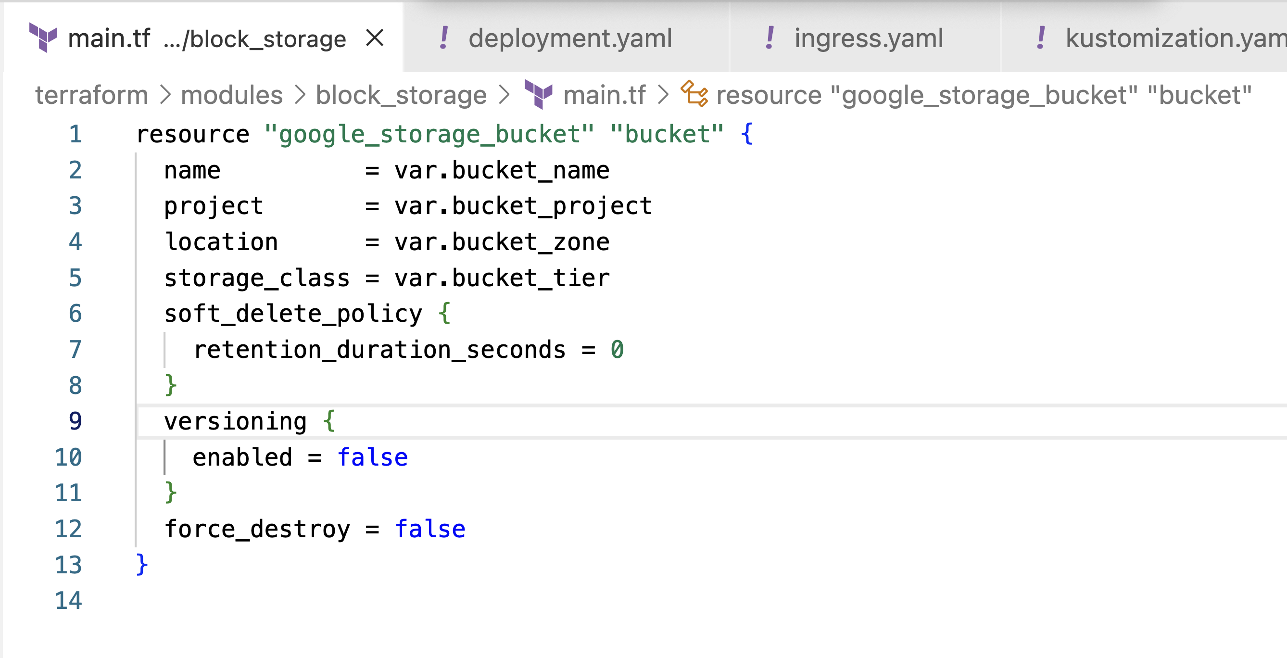
Task: Click line number 1 in the gutter
Action: click(76, 134)
